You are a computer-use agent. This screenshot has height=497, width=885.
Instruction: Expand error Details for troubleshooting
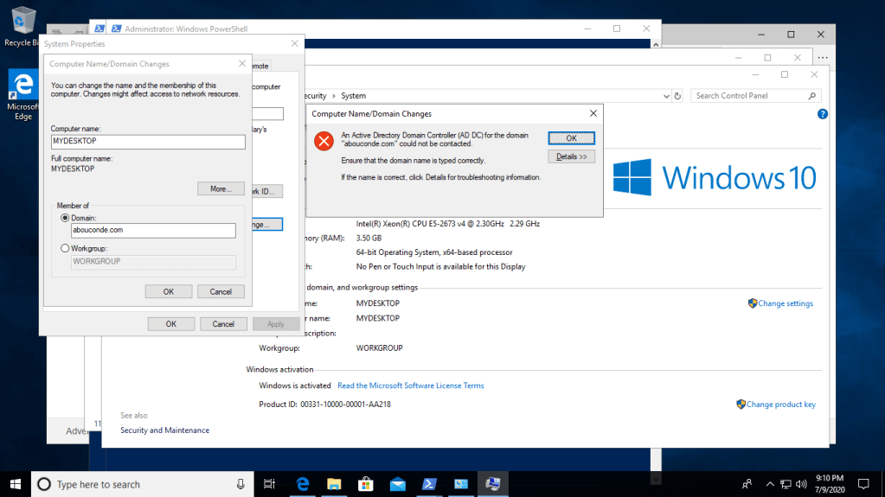(571, 156)
